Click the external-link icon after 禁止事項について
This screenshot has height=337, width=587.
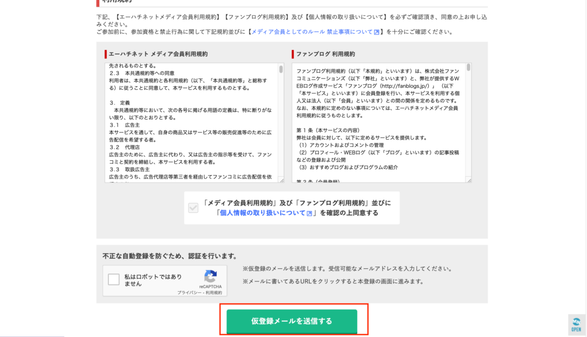coord(377,32)
